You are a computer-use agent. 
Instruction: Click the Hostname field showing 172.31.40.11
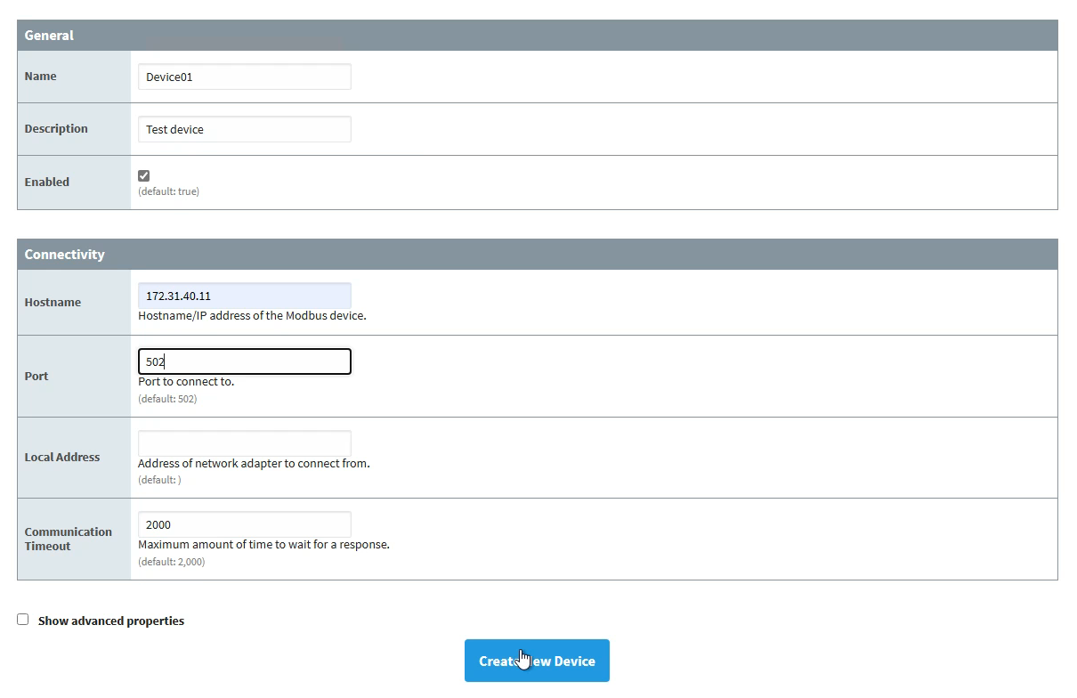point(244,295)
